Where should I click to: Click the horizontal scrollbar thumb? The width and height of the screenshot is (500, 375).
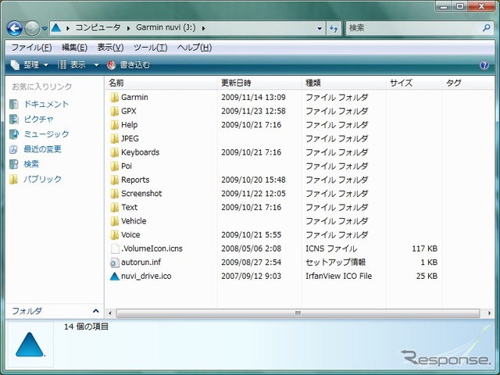[x=298, y=313]
